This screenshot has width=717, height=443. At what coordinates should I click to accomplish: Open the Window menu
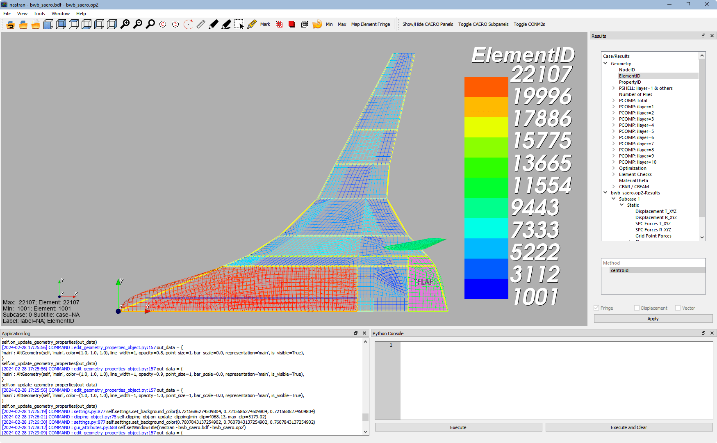tap(61, 14)
